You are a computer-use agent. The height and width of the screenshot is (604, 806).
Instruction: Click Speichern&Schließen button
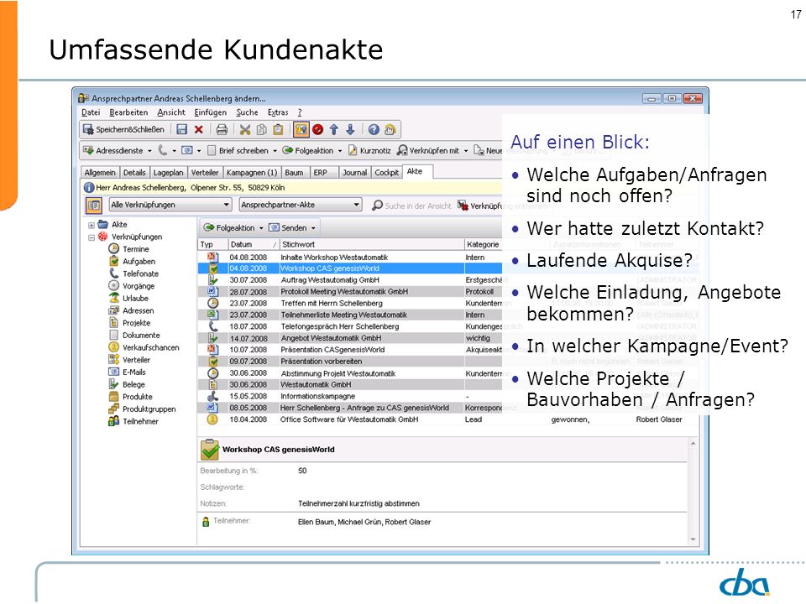click(x=124, y=129)
